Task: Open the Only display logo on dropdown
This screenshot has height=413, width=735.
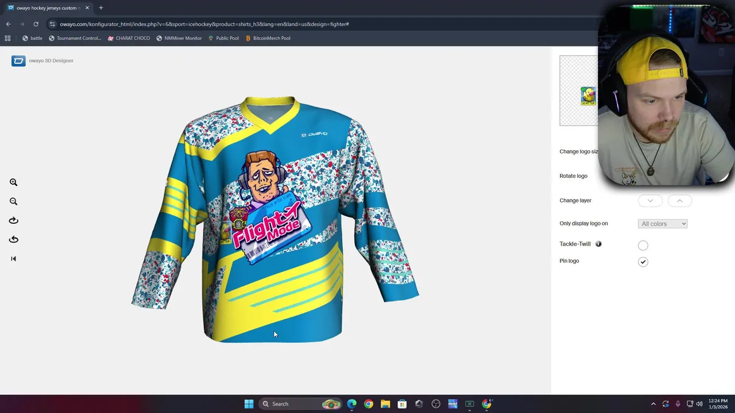Action: pos(663,224)
